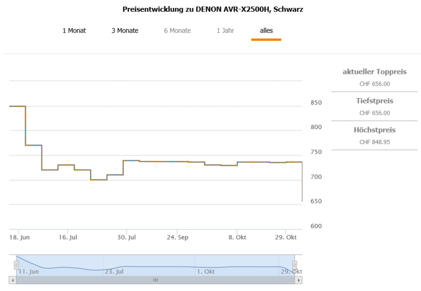Click the Höchstpreis CHF 848.95 value
Image resolution: width=421 pixels, height=291 pixels.
[x=375, y=142]
